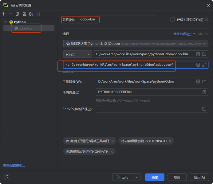
Task: Click the name field containing odoo-bin
Action: 118,19
